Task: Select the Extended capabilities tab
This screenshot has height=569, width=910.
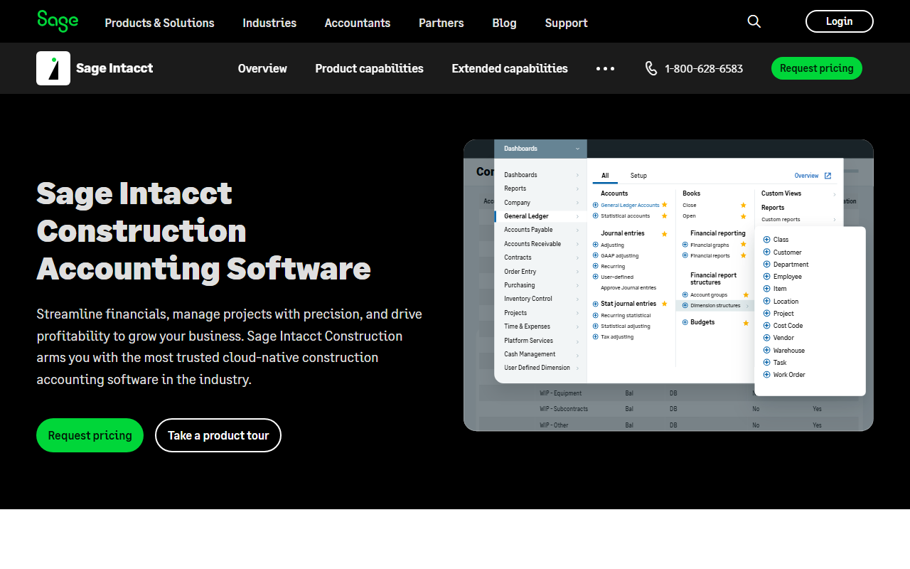Action: coord(510,68)
